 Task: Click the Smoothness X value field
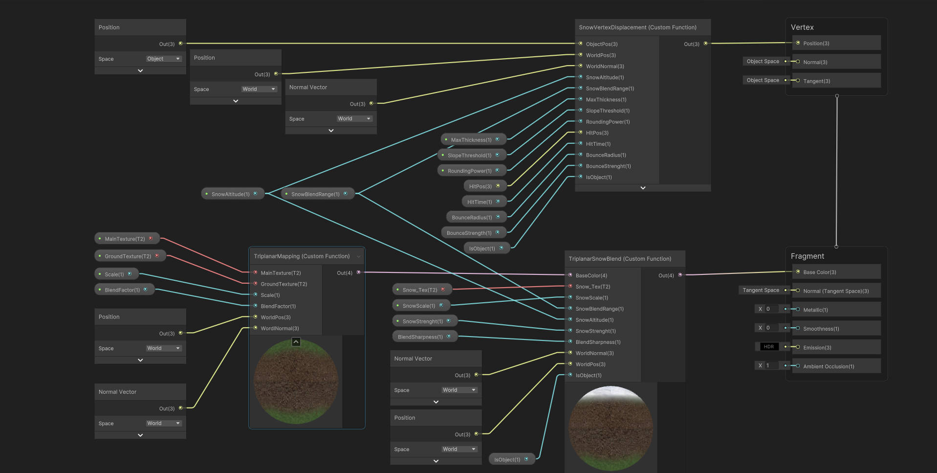point(770,328)
